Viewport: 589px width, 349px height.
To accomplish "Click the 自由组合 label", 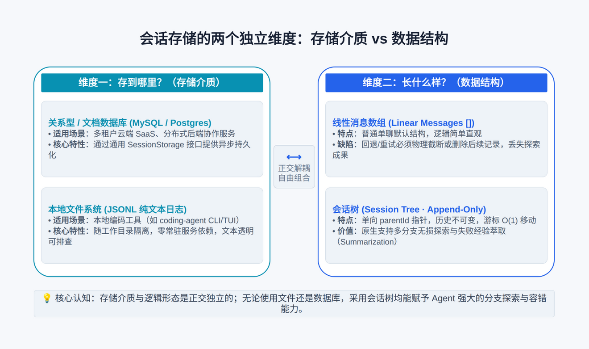I will 294,178.
